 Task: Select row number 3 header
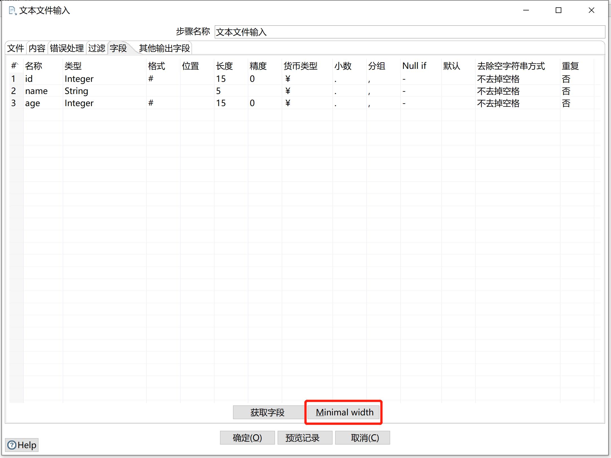(x=16, y=103)
